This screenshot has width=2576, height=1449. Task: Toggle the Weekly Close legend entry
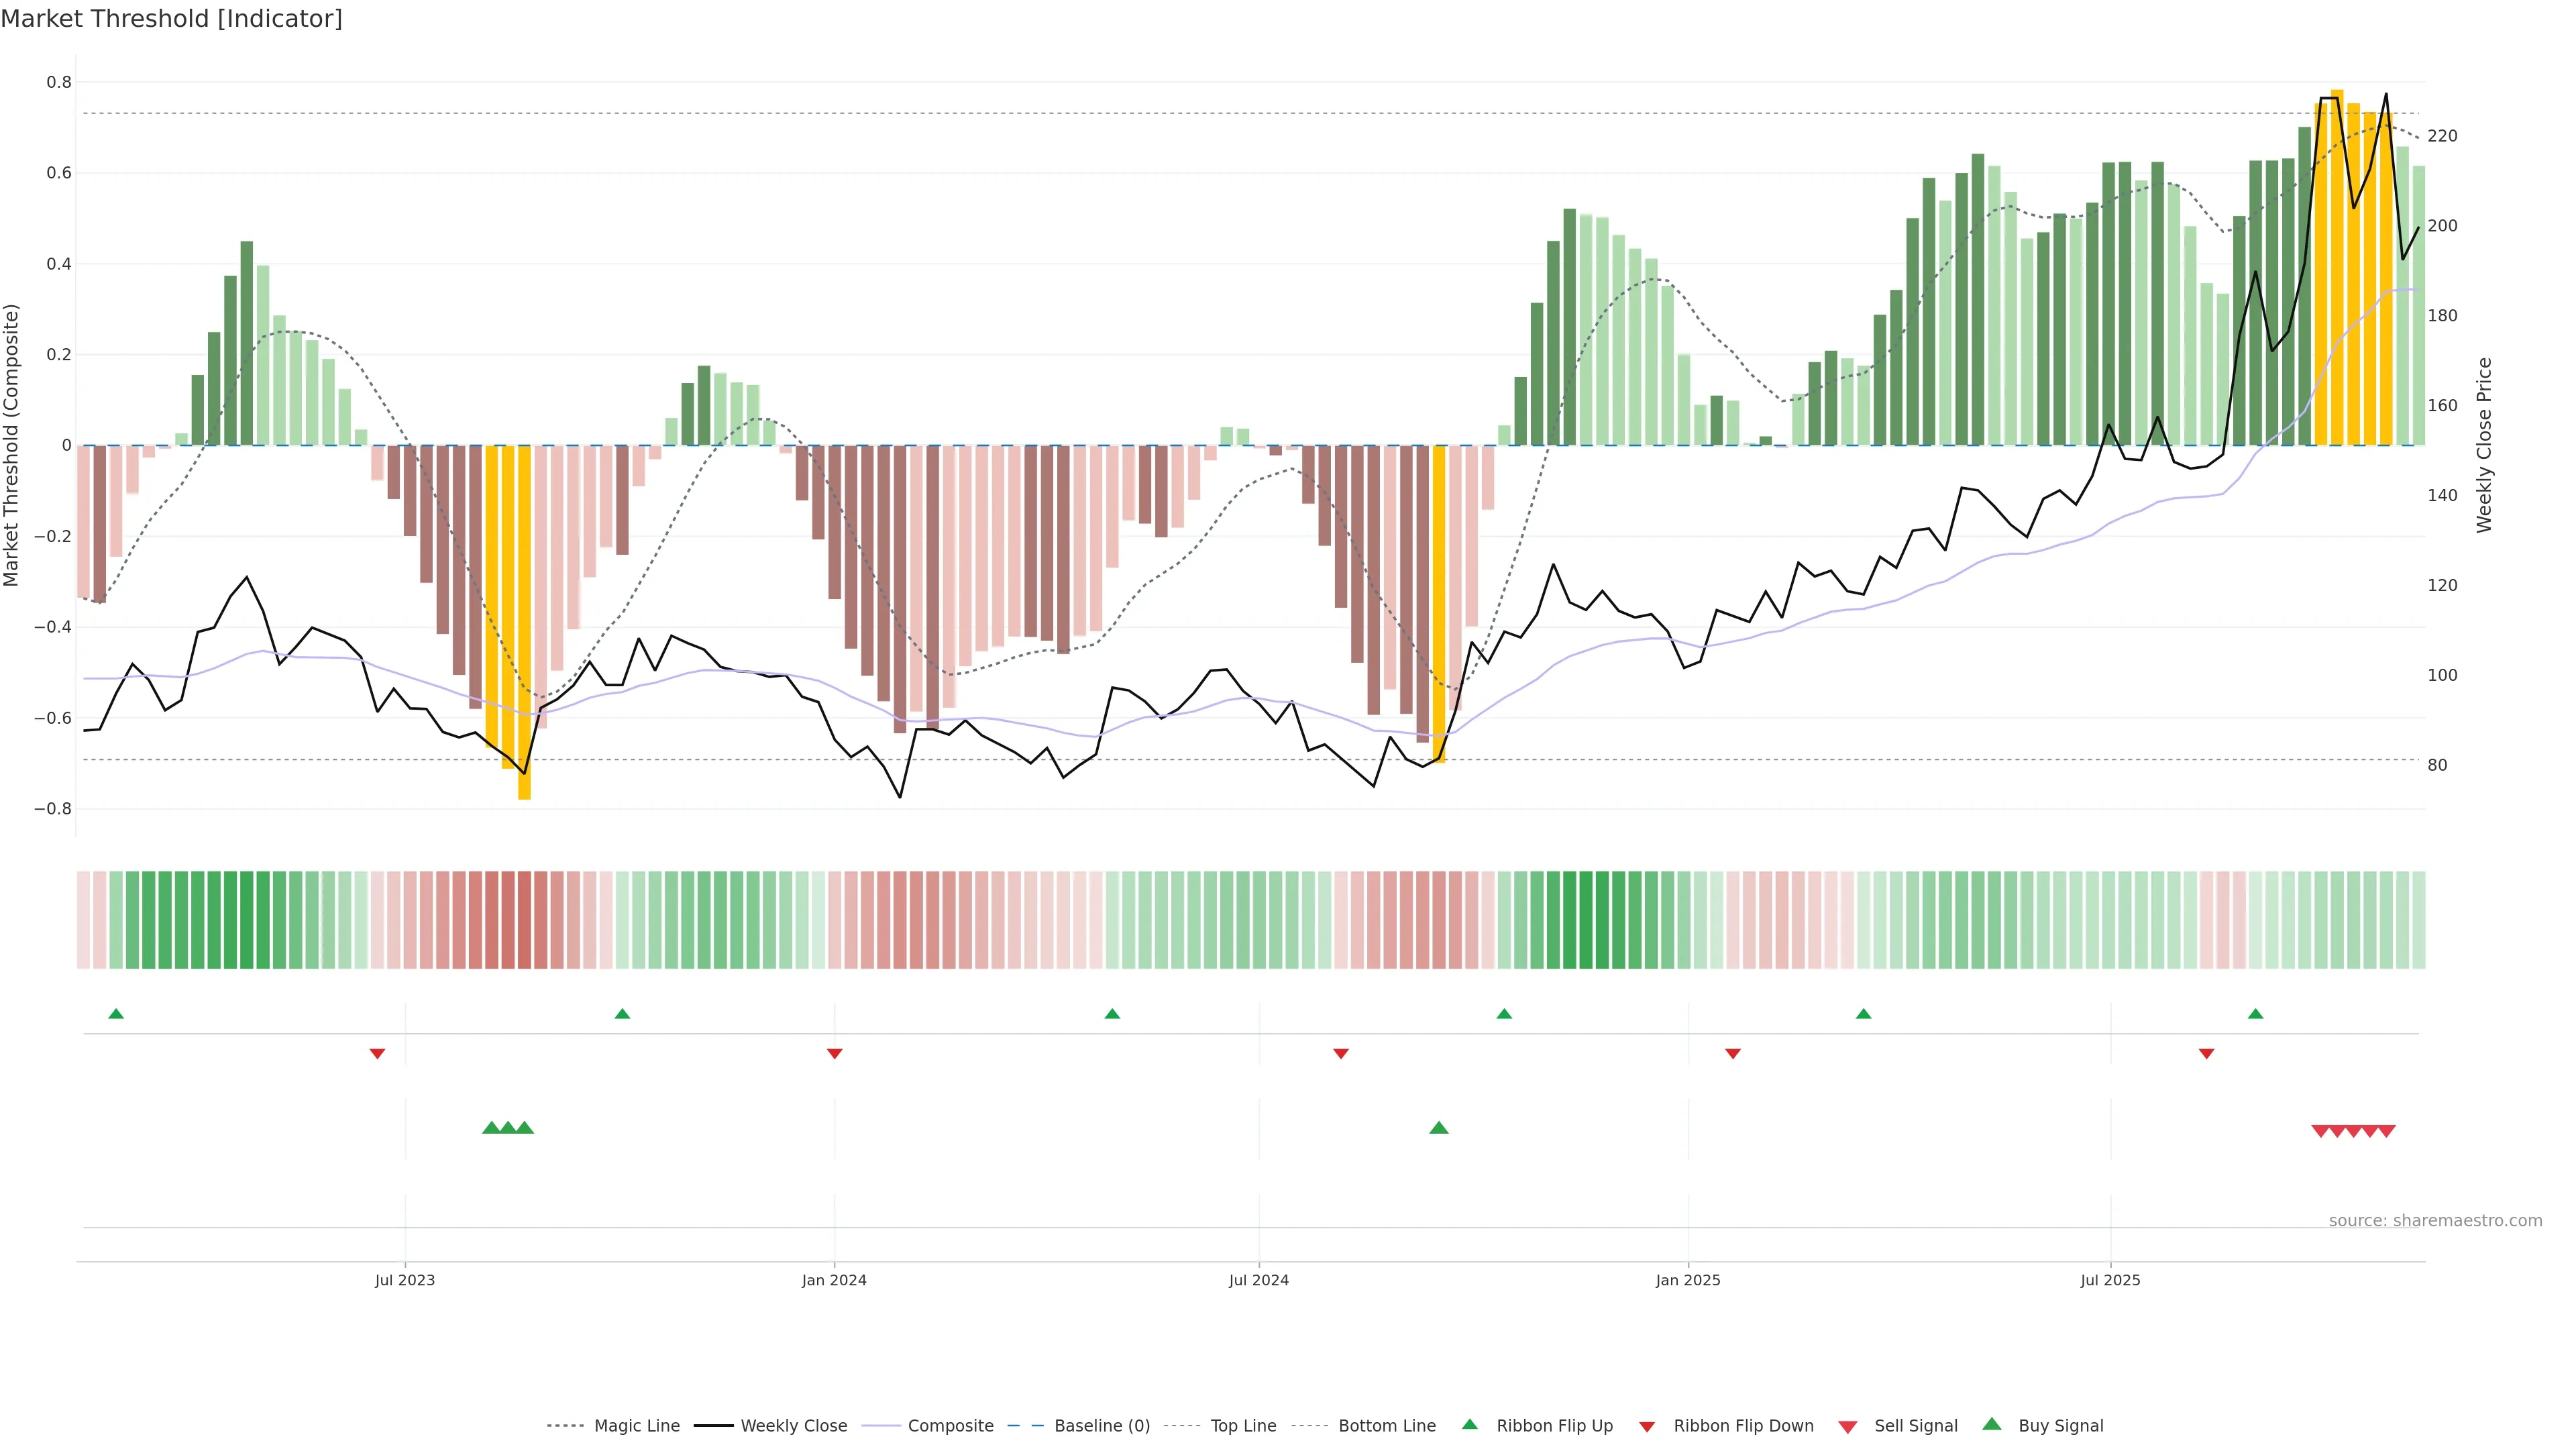(793, 1426)
